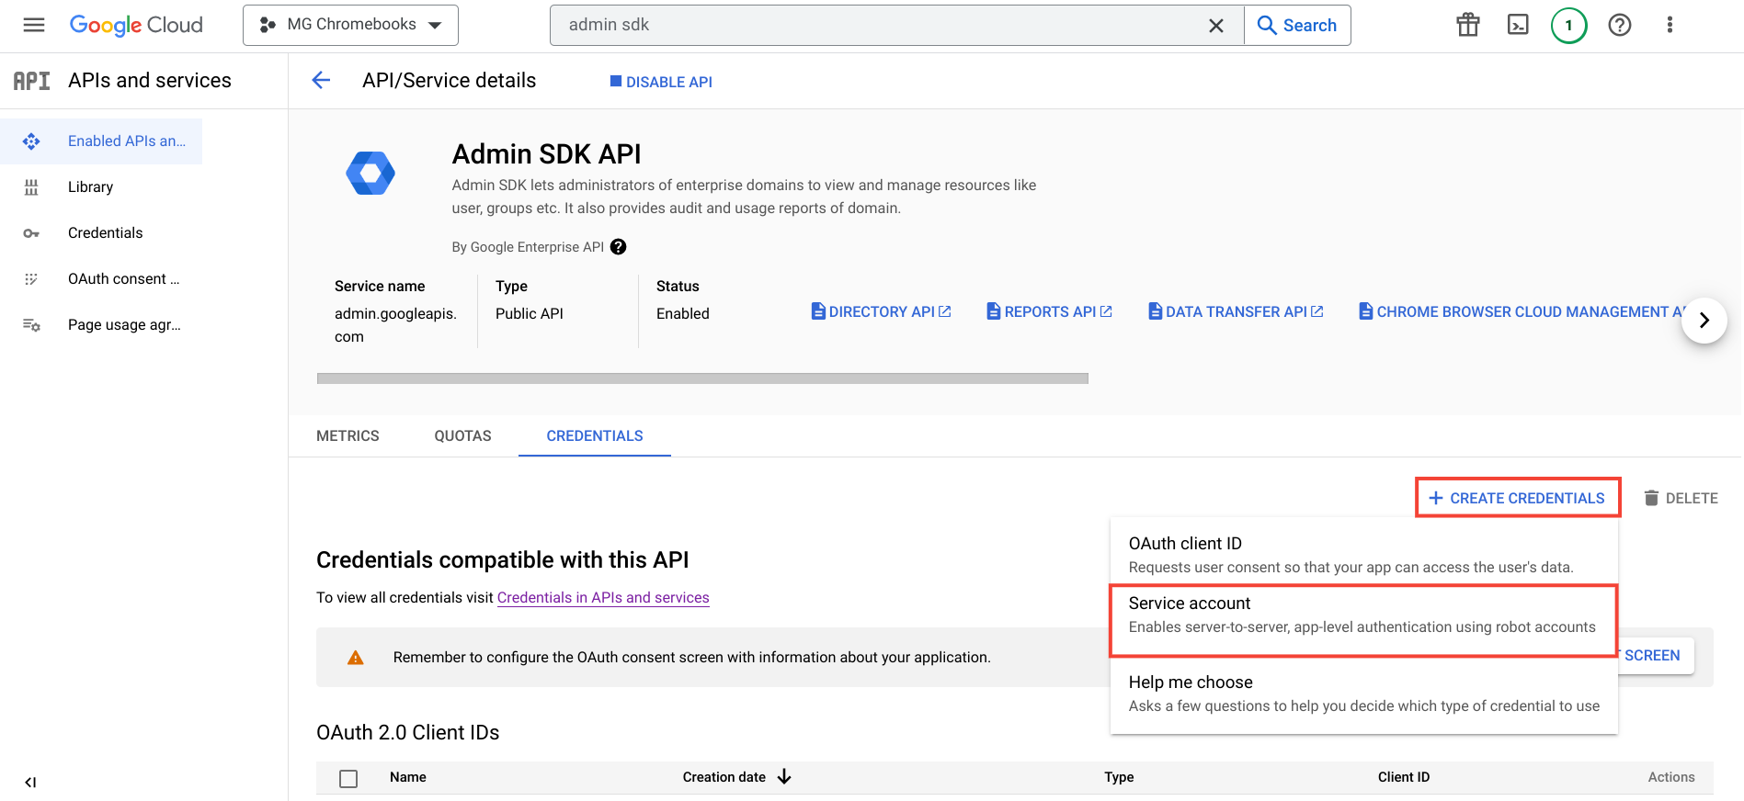
Task: Open Chrome Browser Cloud Management API link
Action: 1522,312
